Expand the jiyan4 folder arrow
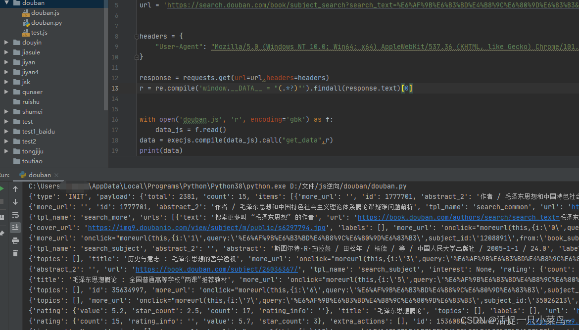The width and height of the screenshot is (579, 330). coord(6,72)
